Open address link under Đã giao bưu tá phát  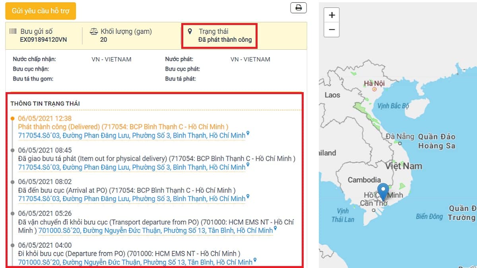coord(132,168)
